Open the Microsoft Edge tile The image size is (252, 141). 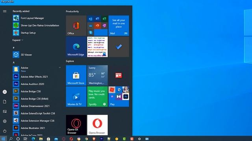76,47
